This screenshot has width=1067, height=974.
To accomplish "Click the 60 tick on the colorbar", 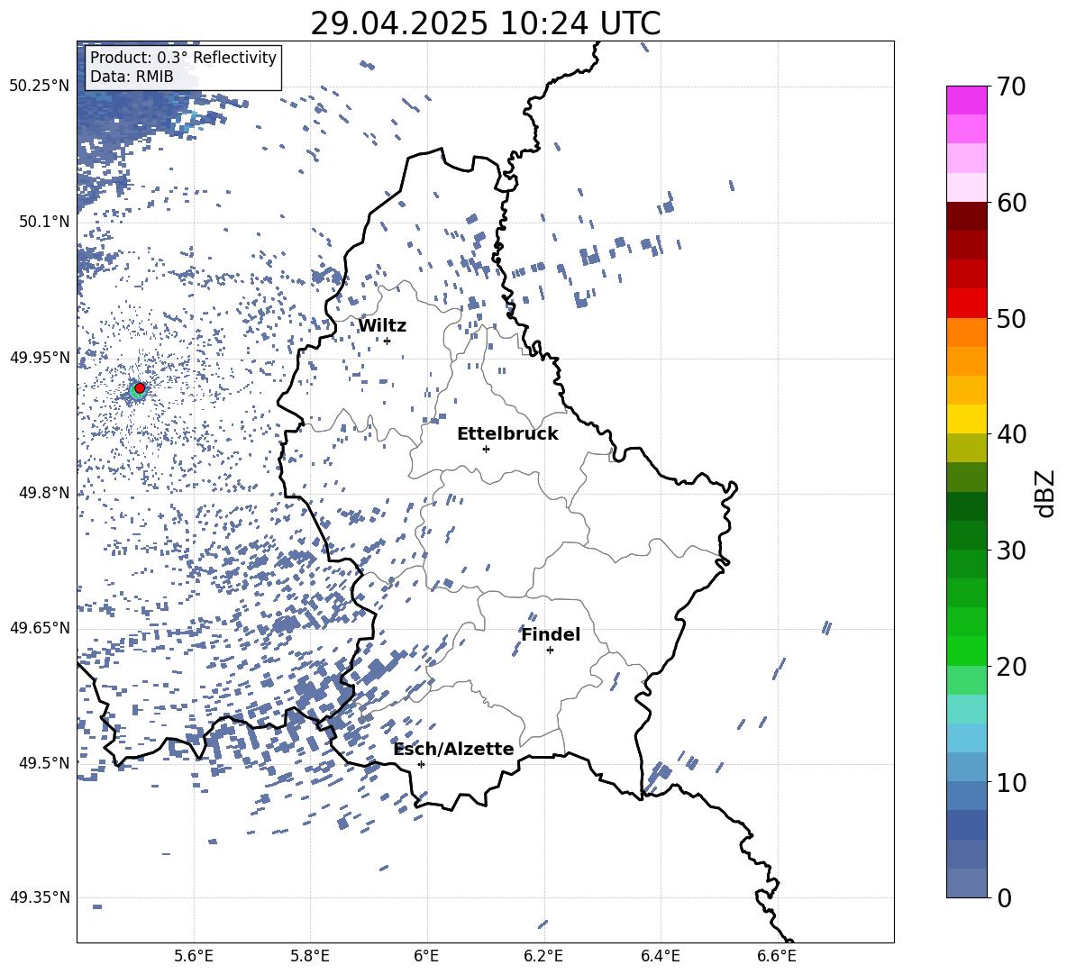I will pos(1011,203).
